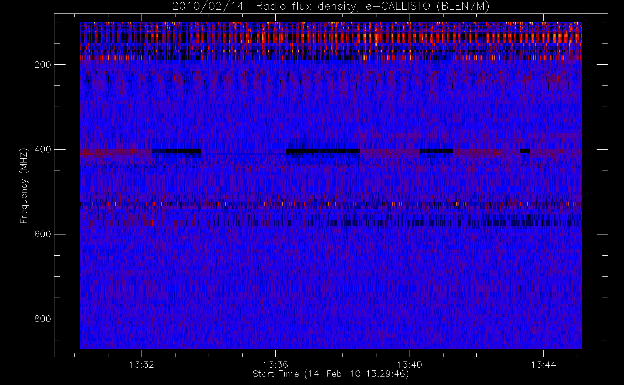This screenshot has width=624, height=385.
Task: Click the 13:44 time tick label
Action: pyautogui.click(x=543, y=365)
